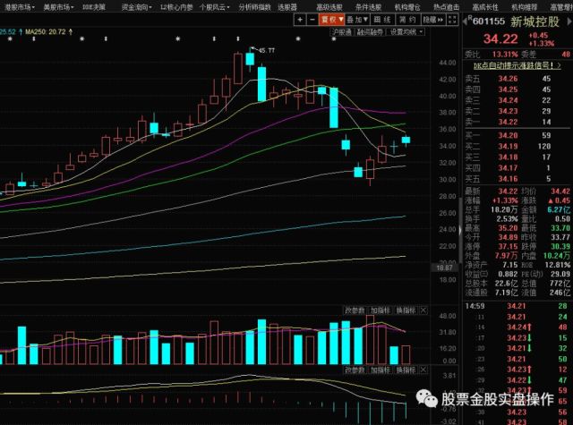
Task: Click the 14:59 trade tick row
Action: click(x=517, y=306)
